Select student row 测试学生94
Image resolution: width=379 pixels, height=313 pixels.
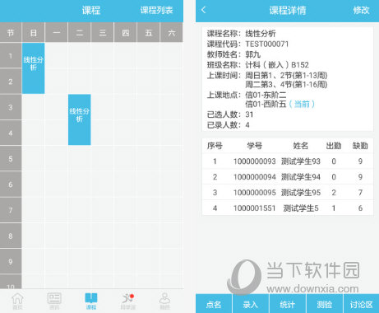point(288,177)
